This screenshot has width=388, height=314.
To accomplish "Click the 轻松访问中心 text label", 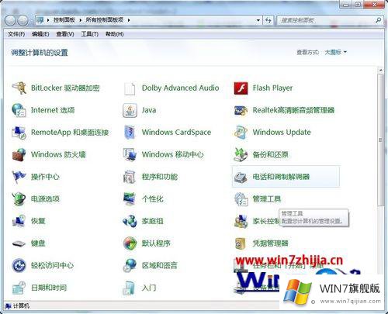I will (52, 266).
